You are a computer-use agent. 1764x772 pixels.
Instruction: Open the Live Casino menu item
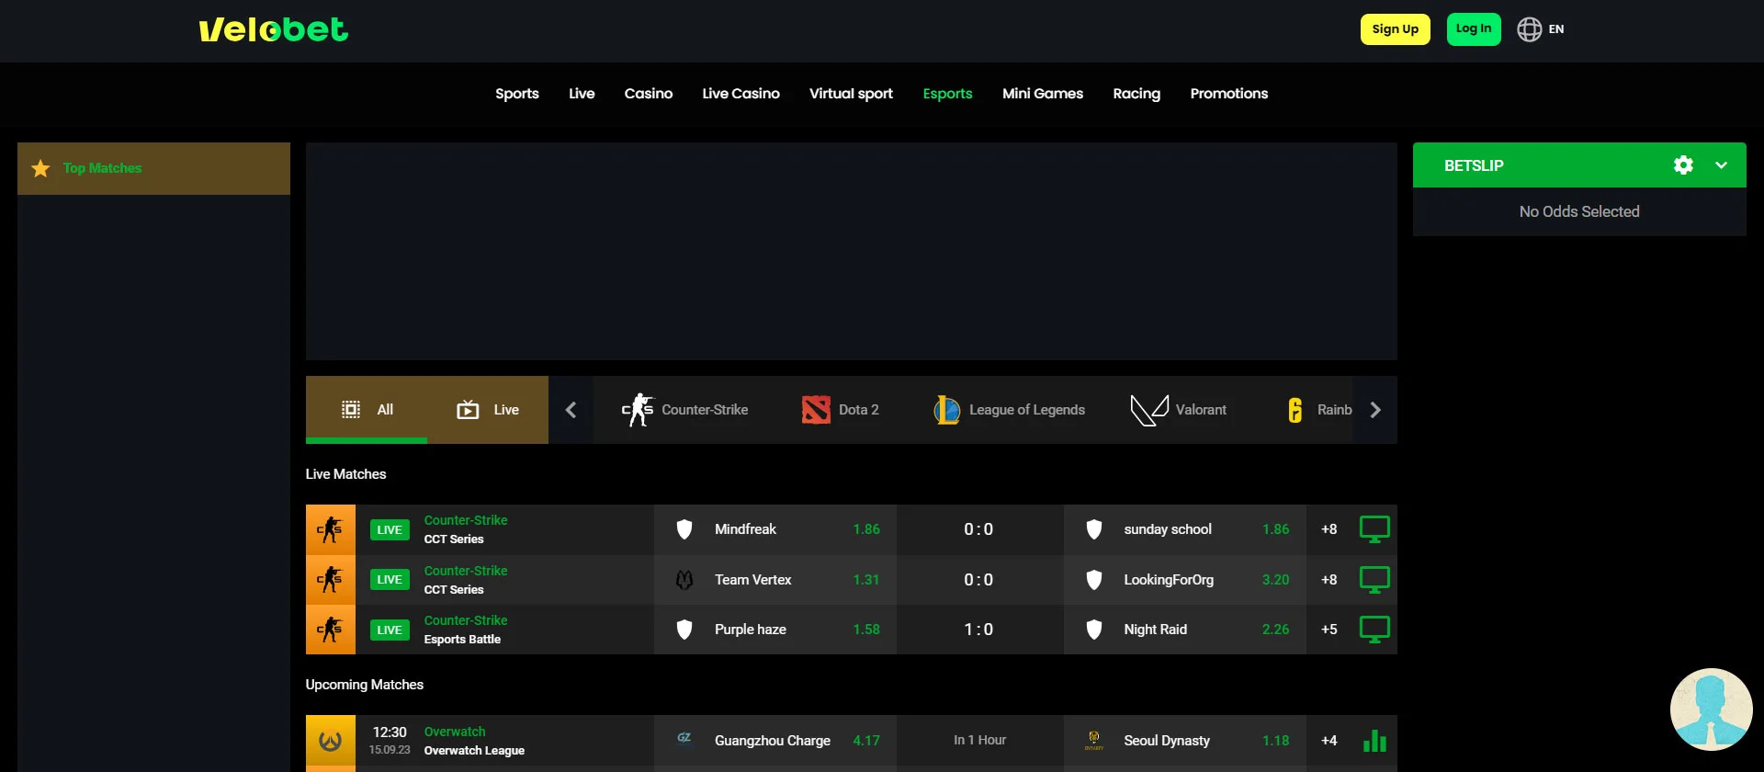(x=741, y=94)
